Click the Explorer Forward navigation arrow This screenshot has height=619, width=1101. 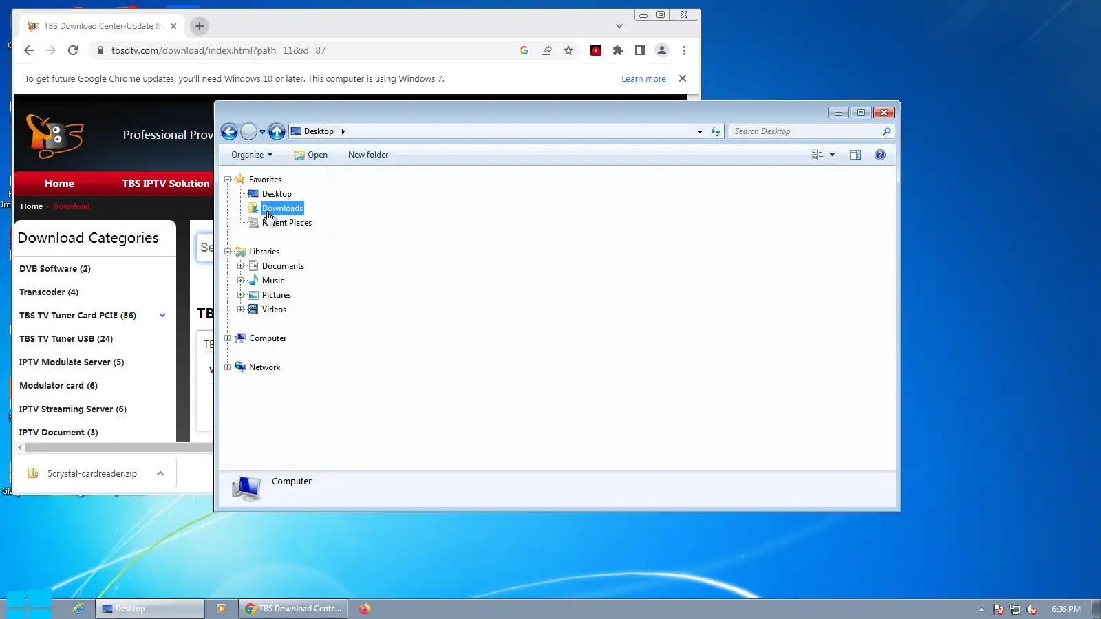[249, 131]
